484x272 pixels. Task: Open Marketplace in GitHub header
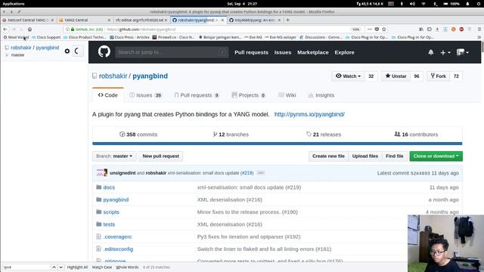pyautogui.click(x=312, y=52)
